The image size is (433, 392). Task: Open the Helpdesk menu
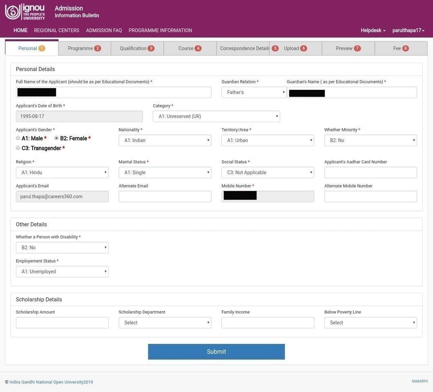(373, 31)
